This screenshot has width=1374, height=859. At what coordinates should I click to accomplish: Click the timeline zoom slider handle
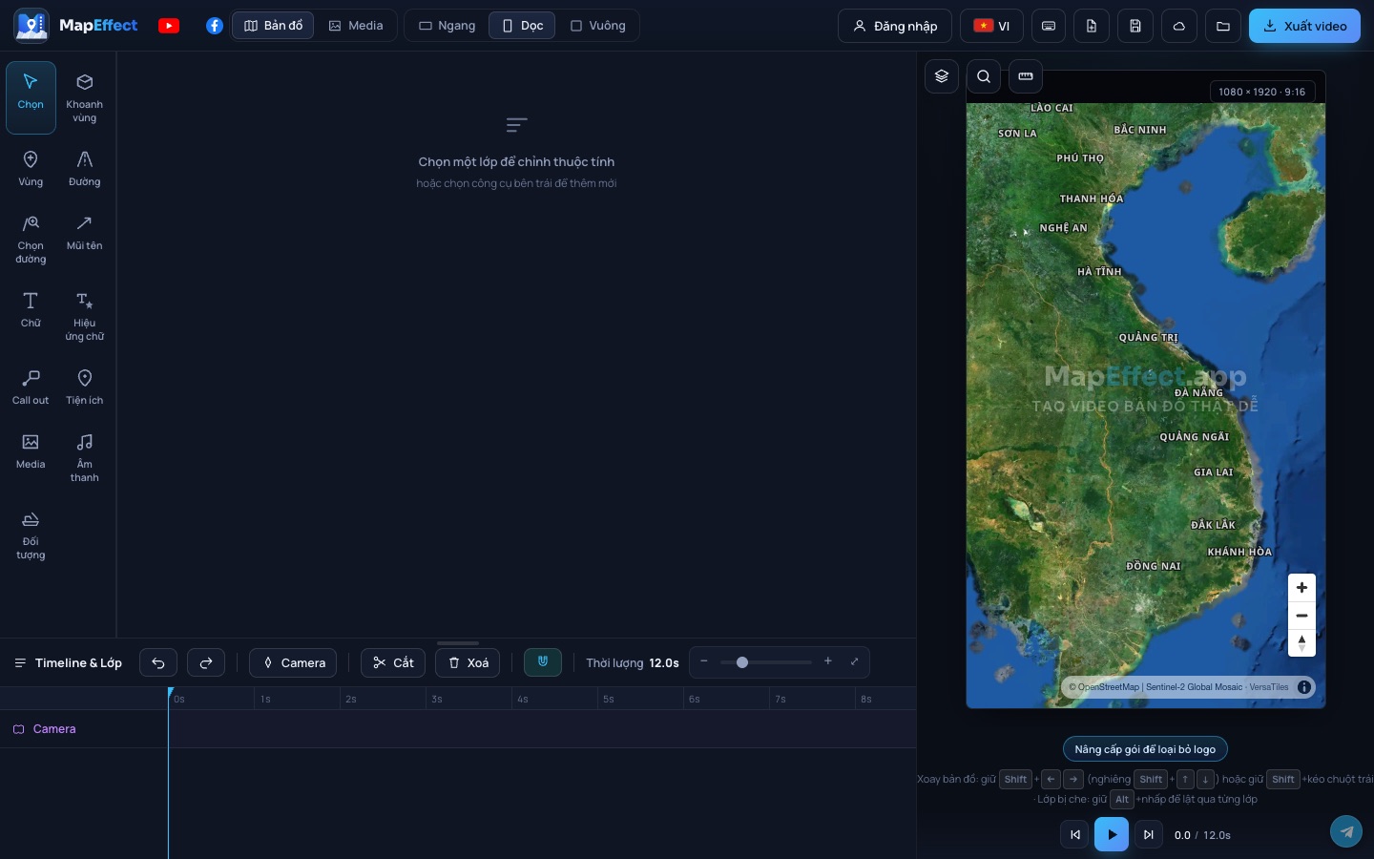tap(741, 662)
